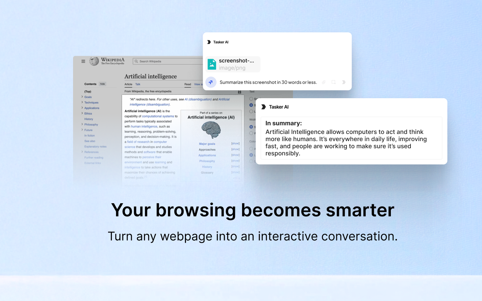Click the send chevron icon

[343, 82]
